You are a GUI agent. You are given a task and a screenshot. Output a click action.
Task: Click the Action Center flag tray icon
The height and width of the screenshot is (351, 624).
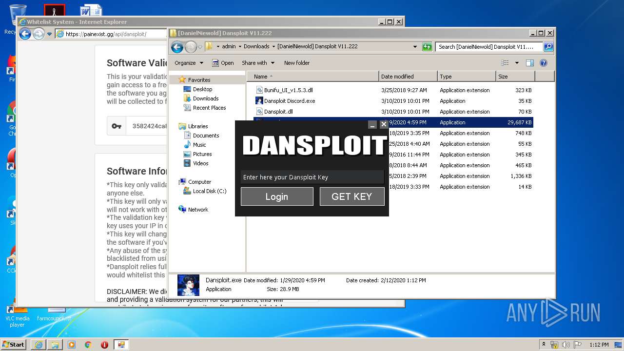point(577,345)
